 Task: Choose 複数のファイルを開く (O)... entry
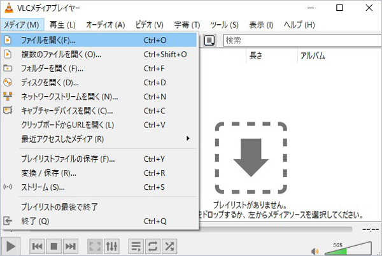[x=99, y=54]
